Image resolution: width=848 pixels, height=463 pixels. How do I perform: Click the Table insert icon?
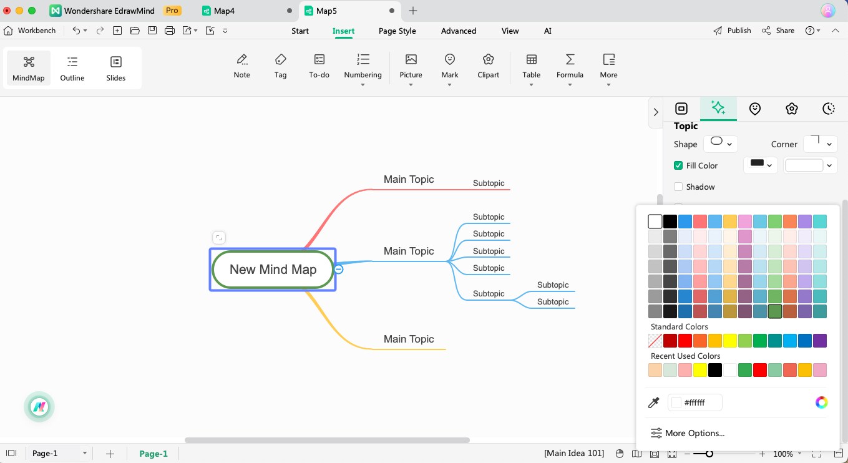coord(531,59)
